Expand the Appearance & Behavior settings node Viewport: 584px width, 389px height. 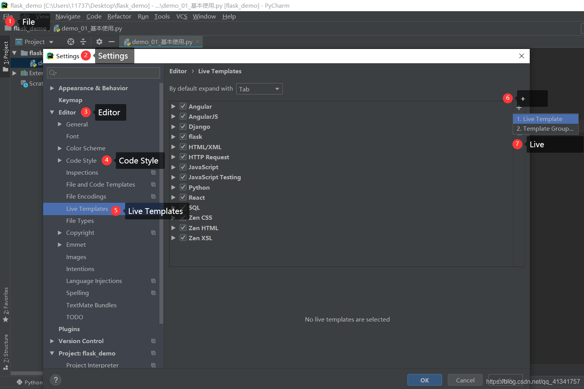click(x=52, y=88)
